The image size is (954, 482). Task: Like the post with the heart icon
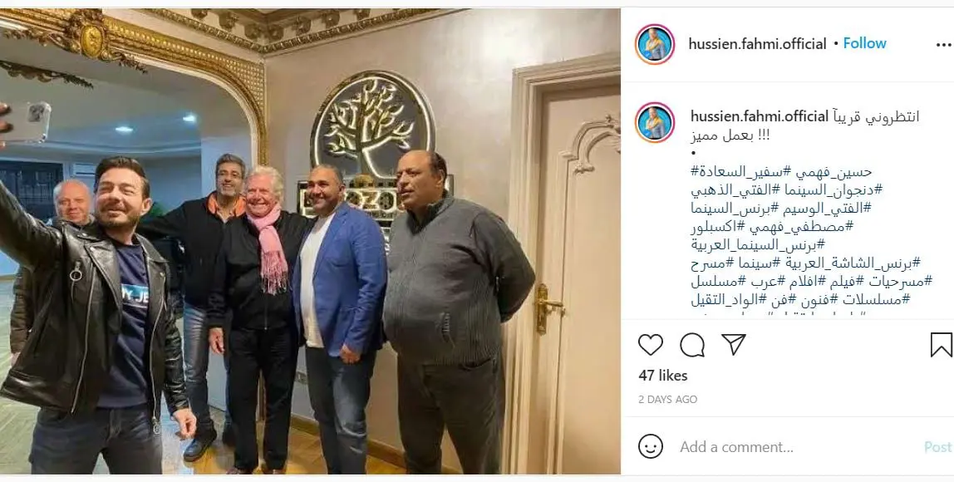click(x=651, y=345)
